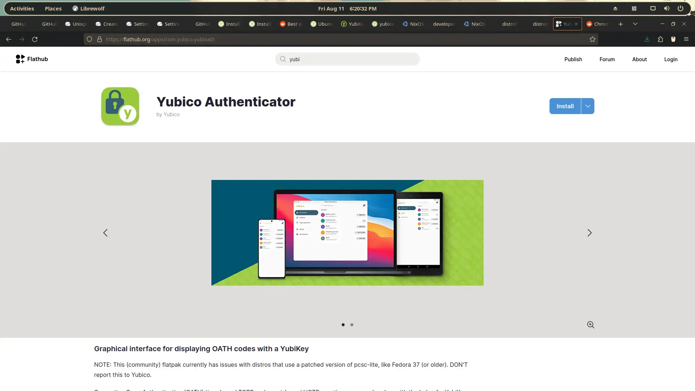Click the forward navigation arrow
This screenshot has width=695, height=391.
click(22, 39)
